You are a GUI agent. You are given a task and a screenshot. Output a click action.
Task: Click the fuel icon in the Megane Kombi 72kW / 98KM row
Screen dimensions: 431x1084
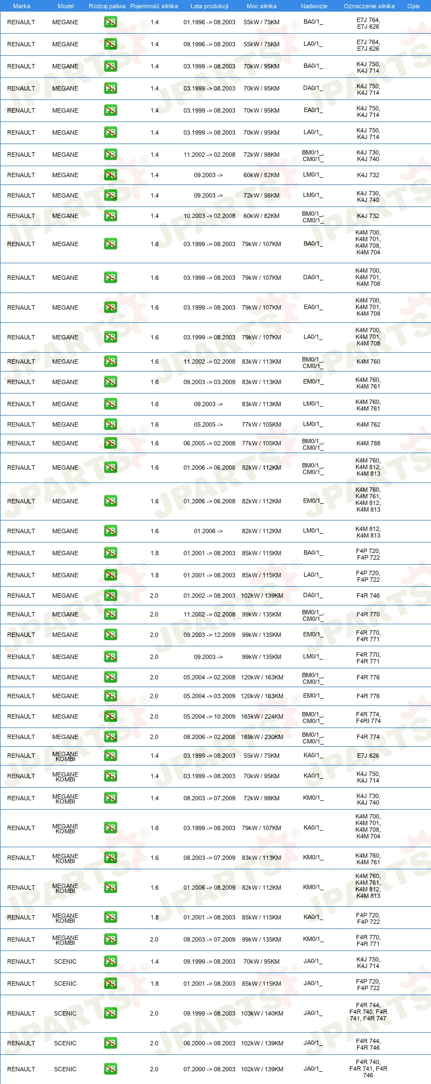tap(111, 798)
